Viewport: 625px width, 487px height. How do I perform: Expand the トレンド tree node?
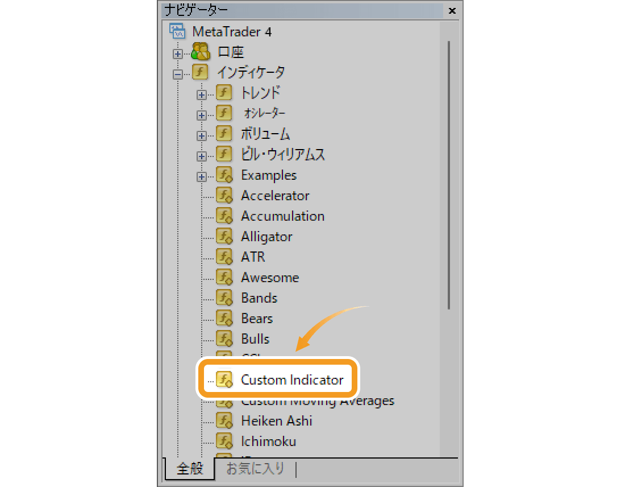pos(202,95)
